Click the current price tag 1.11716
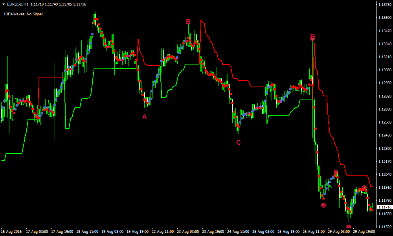This screenshot has height=236, width=393. (x=384, y=207)
